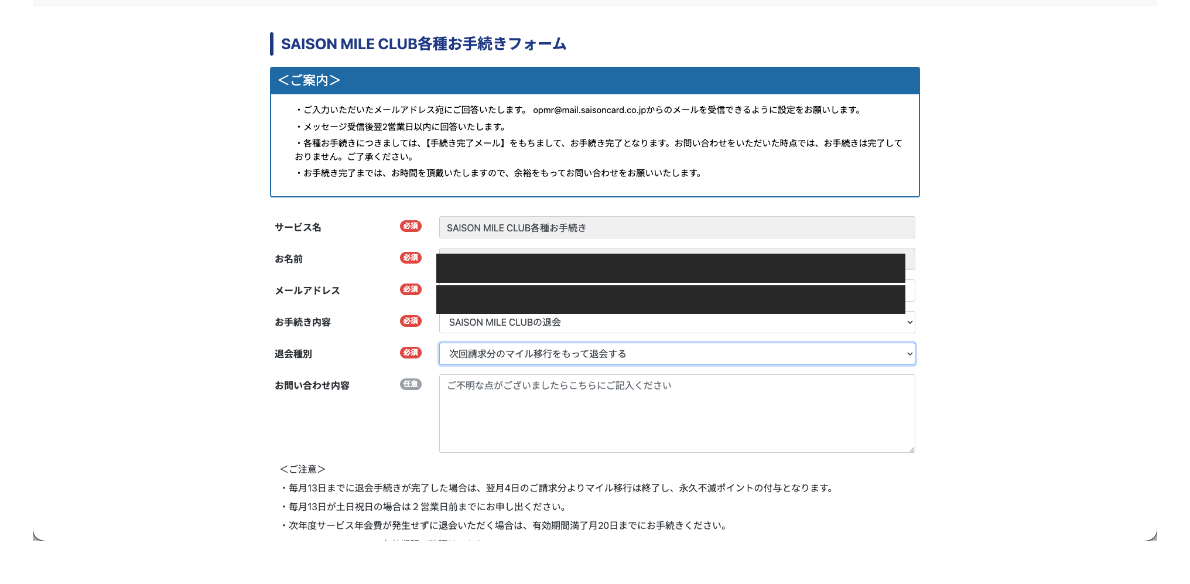Click the 必須 badge next to お名前

[411, 258]
